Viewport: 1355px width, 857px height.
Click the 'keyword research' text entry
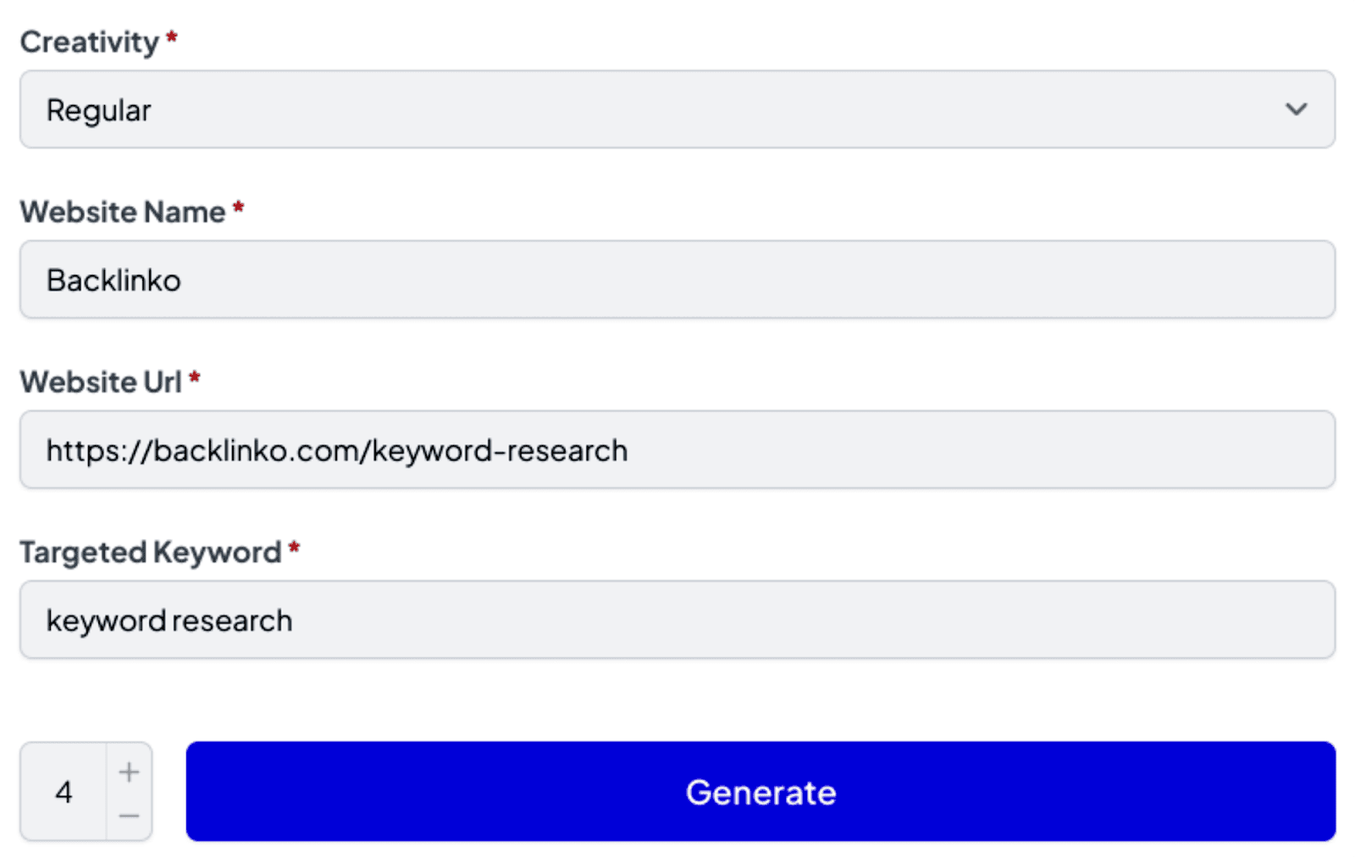(x=169, y=621)
